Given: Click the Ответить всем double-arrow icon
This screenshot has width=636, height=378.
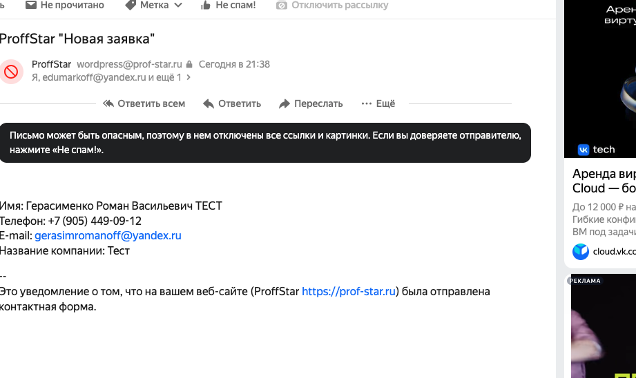Looking at the screenshot, I should pos(108,103).
